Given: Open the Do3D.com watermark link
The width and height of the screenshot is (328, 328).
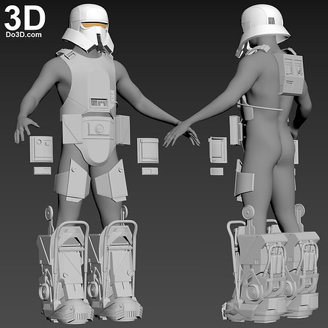Looking at the screenshot, I should pos(24,35).
